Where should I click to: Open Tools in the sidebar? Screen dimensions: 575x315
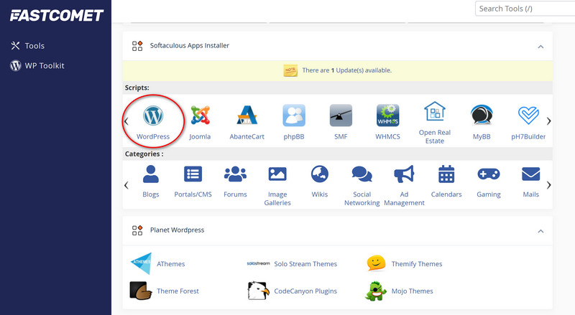coord(28,46)
